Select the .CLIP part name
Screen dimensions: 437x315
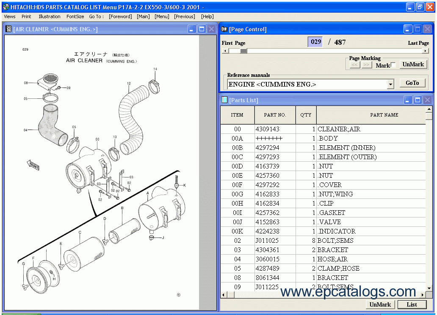pos(326,203)
